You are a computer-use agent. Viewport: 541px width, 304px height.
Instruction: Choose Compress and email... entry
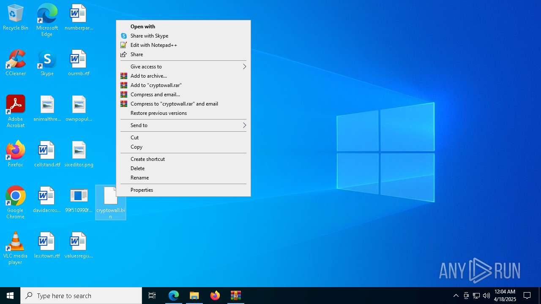click(183, 95)
